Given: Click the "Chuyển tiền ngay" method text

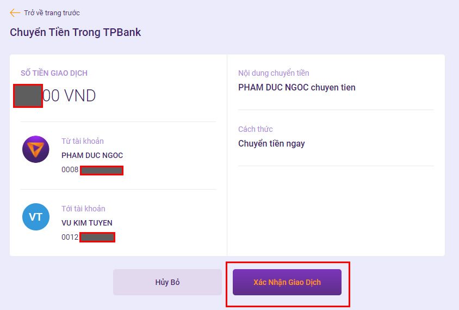Looking at the screenshot, I should pos(271,144).
